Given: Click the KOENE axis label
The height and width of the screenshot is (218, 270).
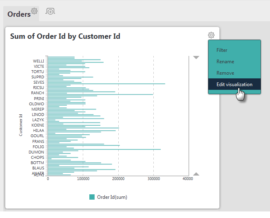Looking at the screenshot, I should 38,125.
